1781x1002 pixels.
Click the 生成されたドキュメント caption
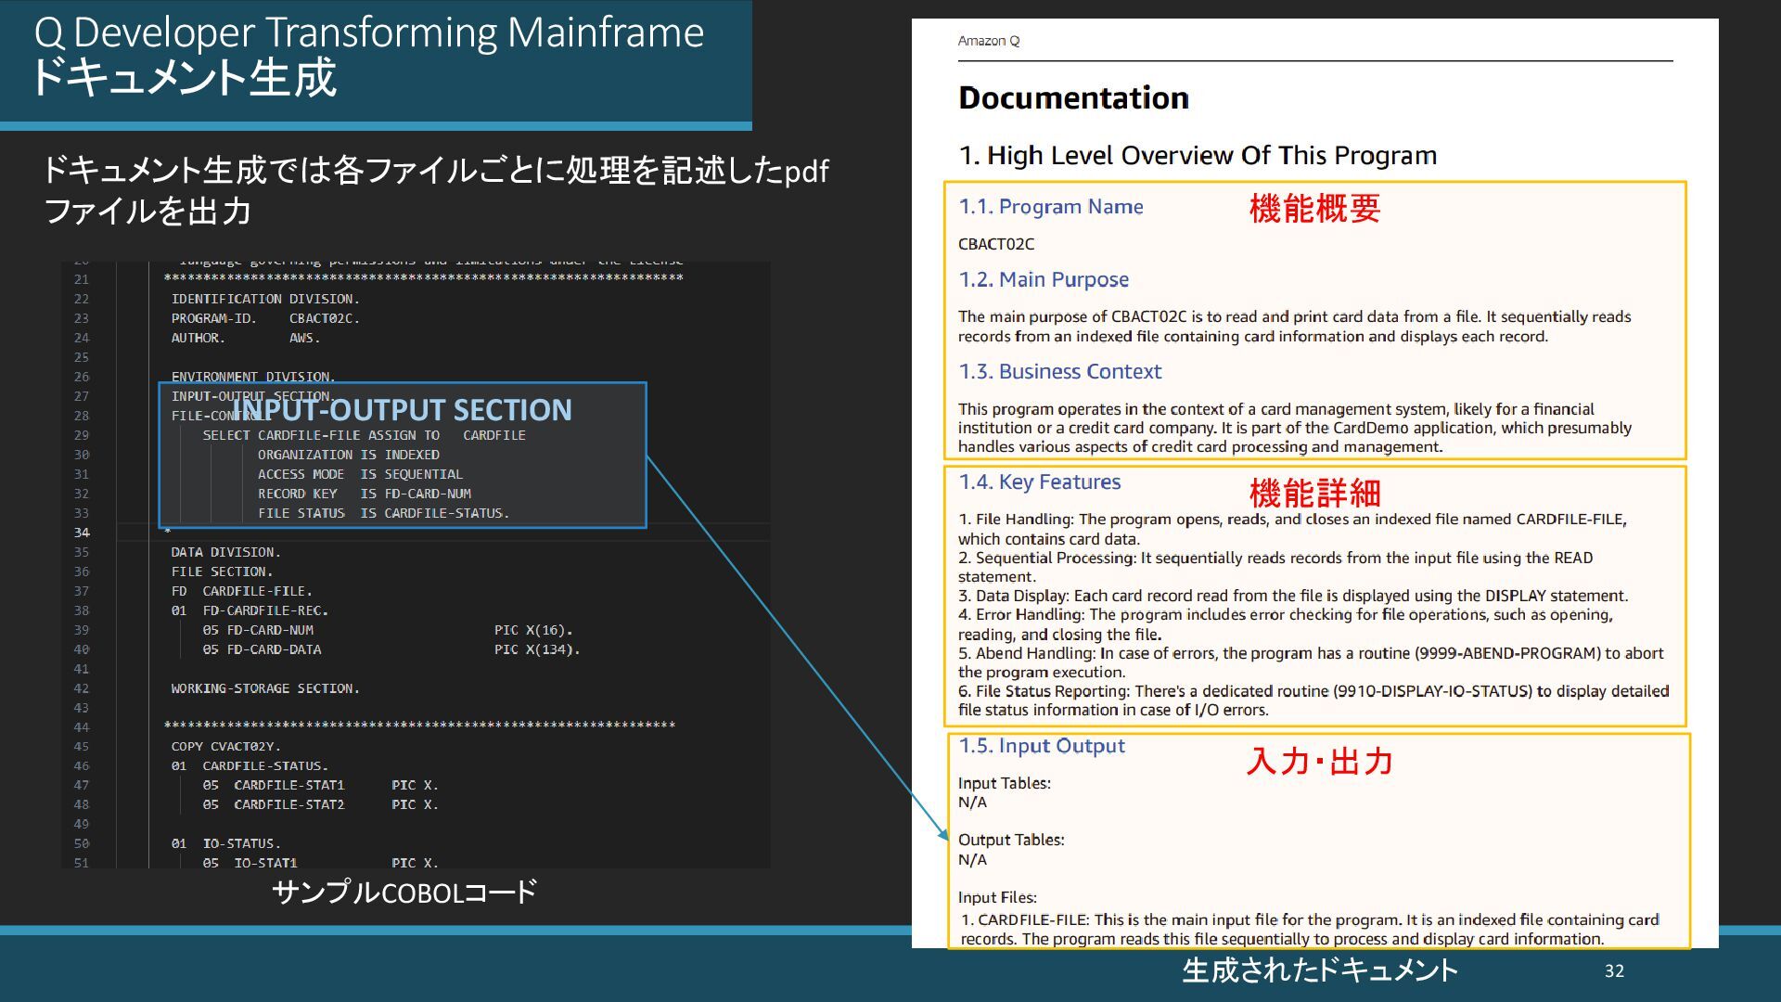(1319, 970)
